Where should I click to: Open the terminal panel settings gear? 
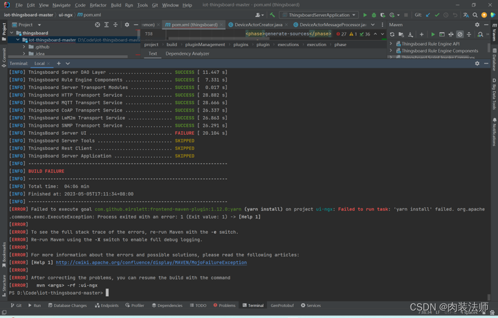pyautogui.click(x=477, y=63)
